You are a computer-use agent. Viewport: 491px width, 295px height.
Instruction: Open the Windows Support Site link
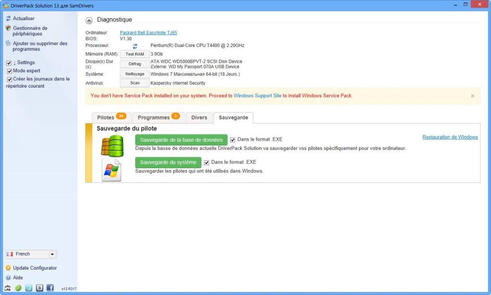click(x=257, y=96)
